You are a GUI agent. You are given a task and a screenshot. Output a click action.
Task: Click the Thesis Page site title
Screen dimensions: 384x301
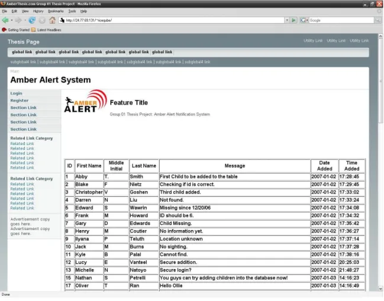tap(24, 42)
